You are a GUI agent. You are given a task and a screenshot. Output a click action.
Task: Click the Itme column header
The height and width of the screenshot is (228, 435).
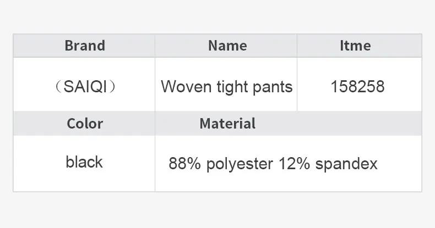(x=356, y=46)
